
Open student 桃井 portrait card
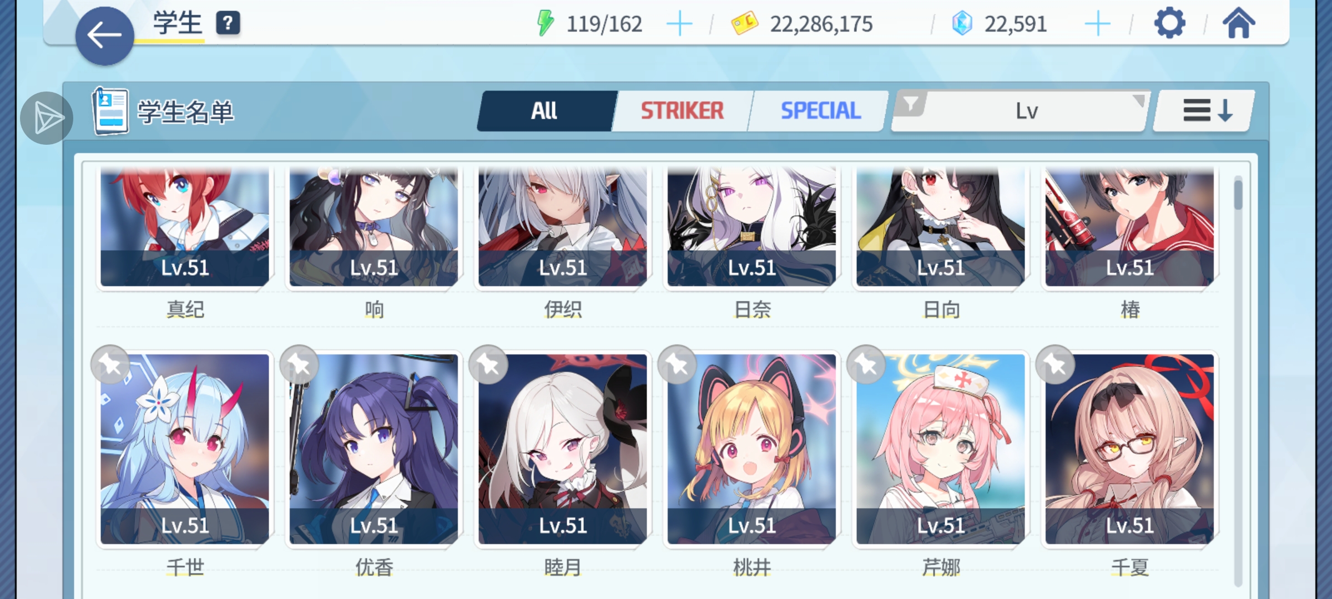point(751,449)
